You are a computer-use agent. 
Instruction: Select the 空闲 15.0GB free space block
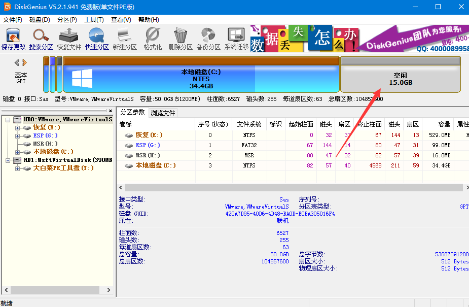[400, 79]
